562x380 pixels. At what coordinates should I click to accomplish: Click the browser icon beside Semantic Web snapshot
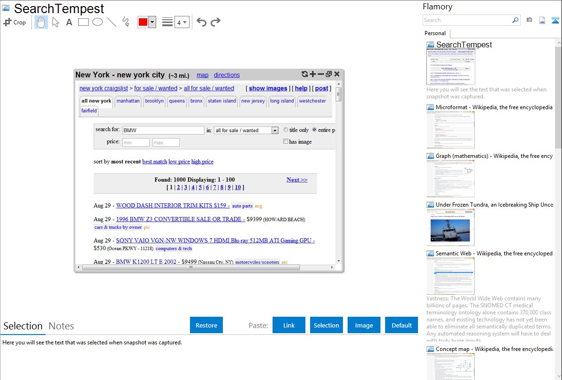[430, 253]
